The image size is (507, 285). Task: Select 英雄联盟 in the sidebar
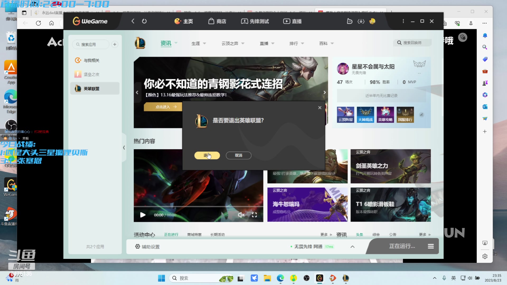click(95, 89)
